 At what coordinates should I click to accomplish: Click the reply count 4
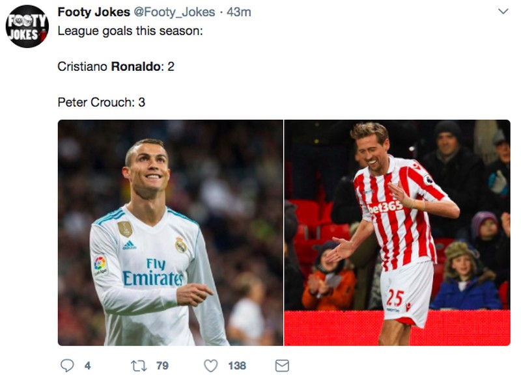pyautogui.click(x=87, y=366)
